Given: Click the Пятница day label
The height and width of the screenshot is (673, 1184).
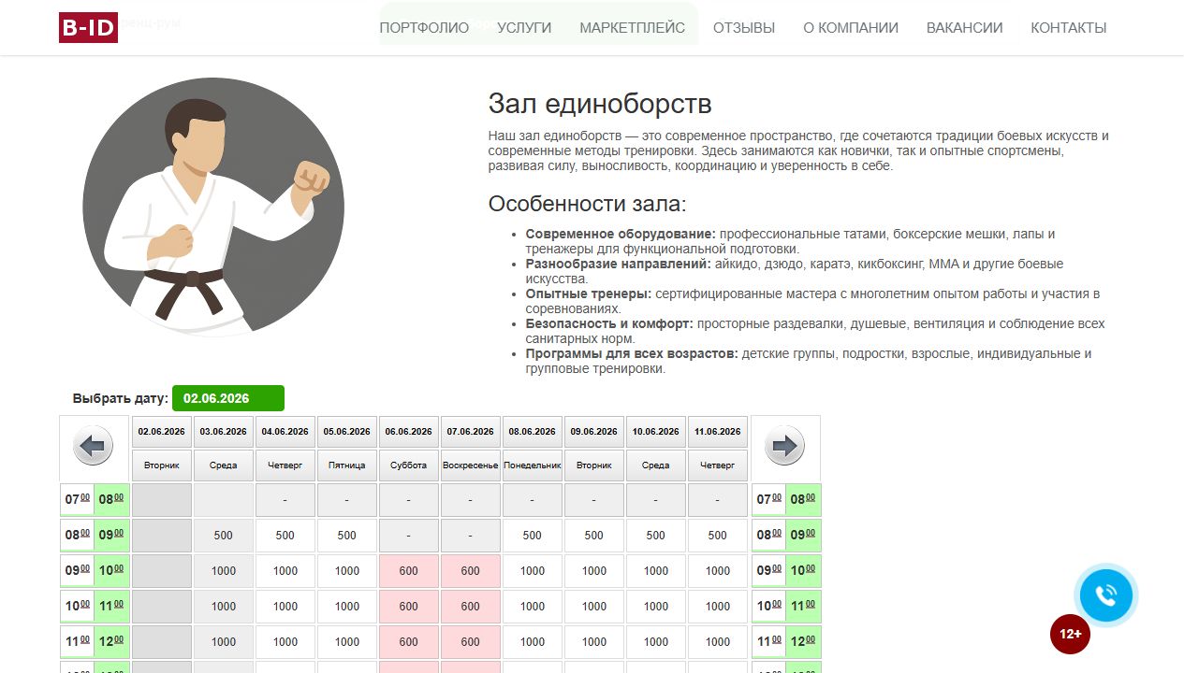Looking at the screenshot, I should click(x=347, y=465).
